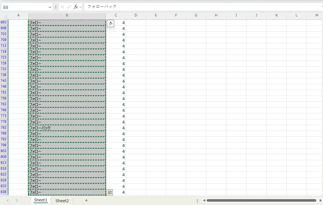This screenshot has width=323, height=205.
Task: Click the フォロー cell in row 813
Action: click(67, 163)
